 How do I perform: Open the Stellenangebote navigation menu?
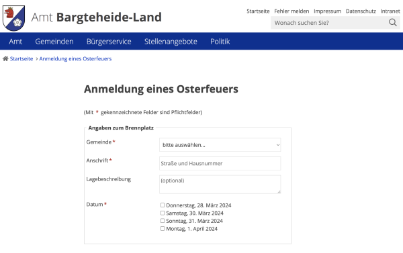click(x=171, y=42)
